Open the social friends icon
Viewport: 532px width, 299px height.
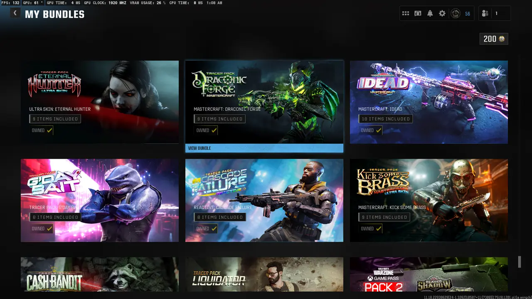pyautogui.click(x=485, y=14)
